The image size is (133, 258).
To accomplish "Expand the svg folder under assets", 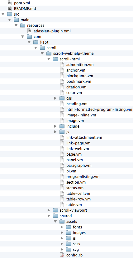I will click(62, 249).
